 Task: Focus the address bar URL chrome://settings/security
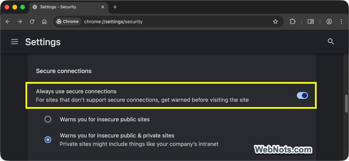click(x=113, y=22)
